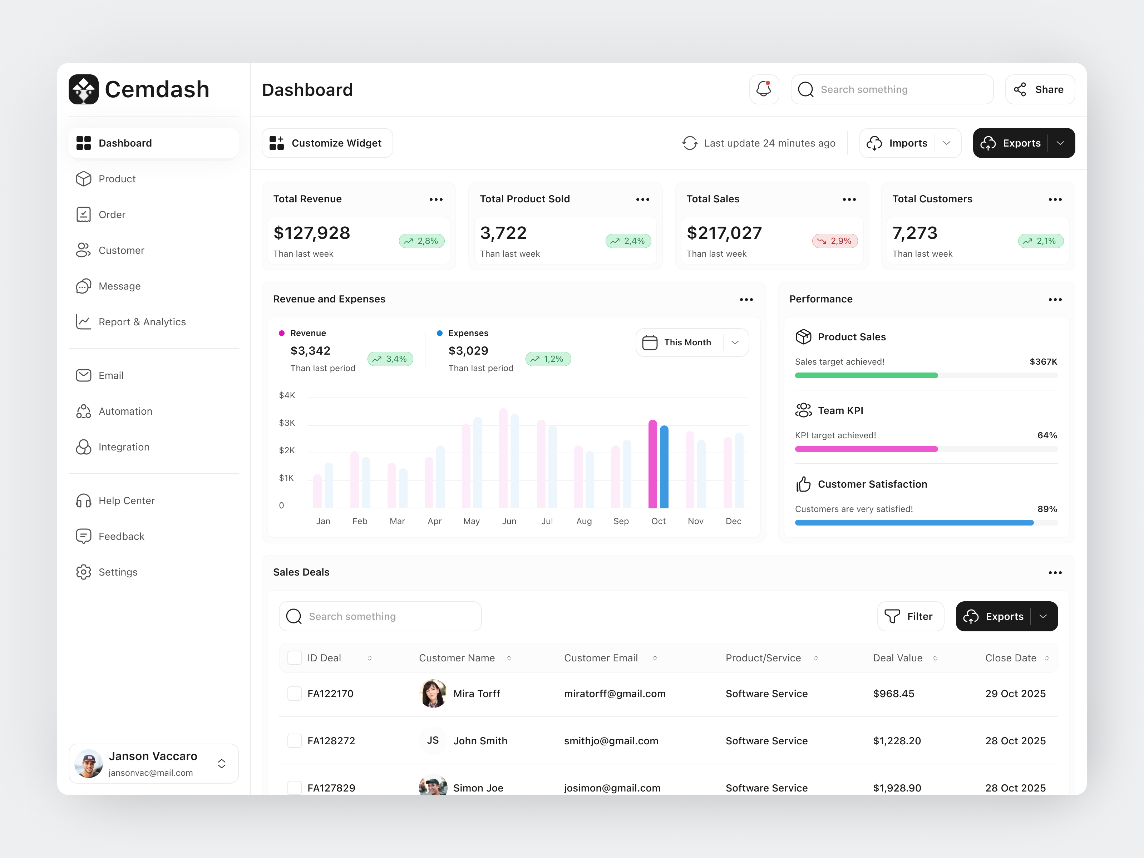This screenshot has height=858, width=1144.
Task: Open the Integration icon in sidebar
Action: pos(84,447)
